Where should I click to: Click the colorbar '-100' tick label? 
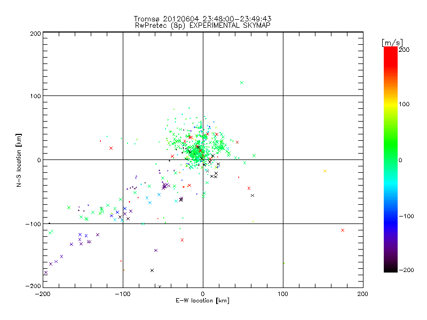[x=406, y=217]
